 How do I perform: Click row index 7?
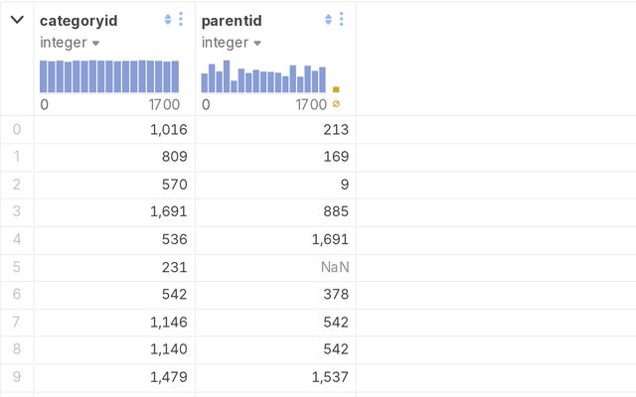pos(16,323)
